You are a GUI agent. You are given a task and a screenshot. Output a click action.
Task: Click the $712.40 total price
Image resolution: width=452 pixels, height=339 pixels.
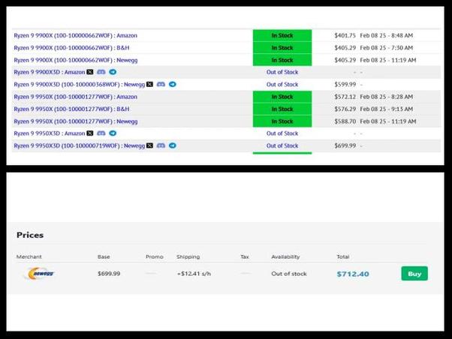point(353,274)
